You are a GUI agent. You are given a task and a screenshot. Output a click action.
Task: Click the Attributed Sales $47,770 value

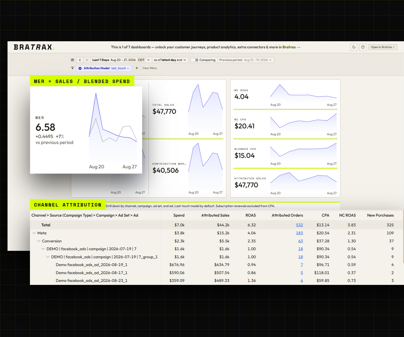pos(246,185)
